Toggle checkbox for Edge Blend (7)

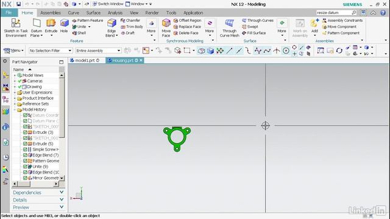coord(25,155)
